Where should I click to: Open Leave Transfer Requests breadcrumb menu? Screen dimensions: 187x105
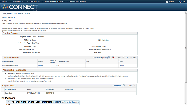coord(55,1)
